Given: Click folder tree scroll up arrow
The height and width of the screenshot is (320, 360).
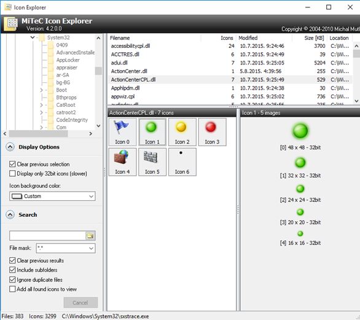Looking at the screenshot, I should pyautogui.click(x=98, y=38).
